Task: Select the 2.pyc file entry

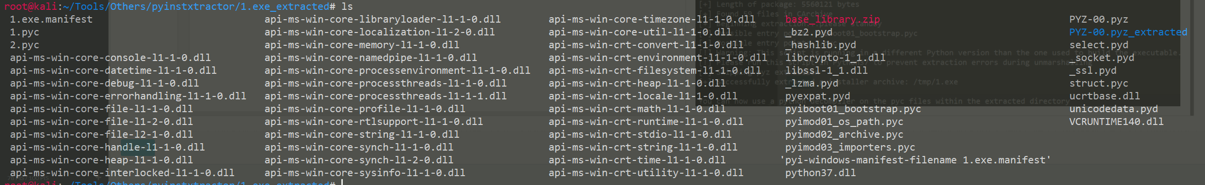Action: click(x=25, y=45)
